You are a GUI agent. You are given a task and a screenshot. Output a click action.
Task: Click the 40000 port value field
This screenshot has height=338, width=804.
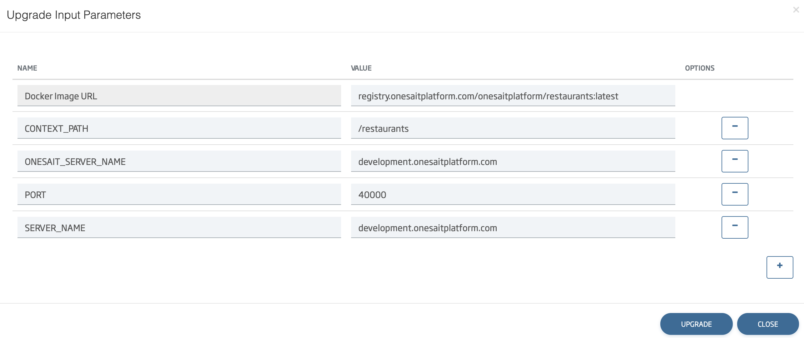513,195
